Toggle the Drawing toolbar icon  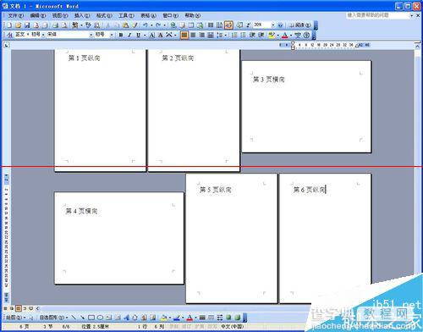(228, 25)
